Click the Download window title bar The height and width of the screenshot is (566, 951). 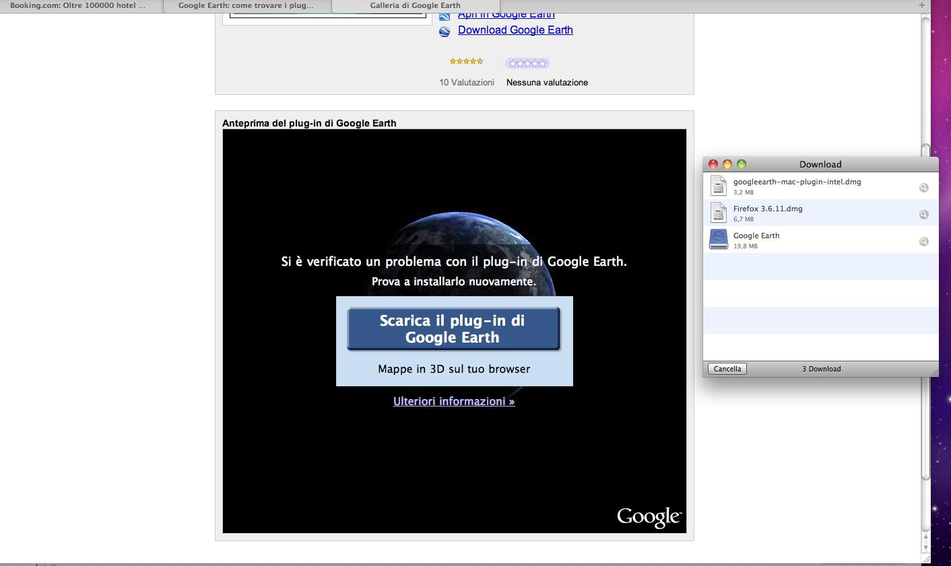[x=820, y=164]
